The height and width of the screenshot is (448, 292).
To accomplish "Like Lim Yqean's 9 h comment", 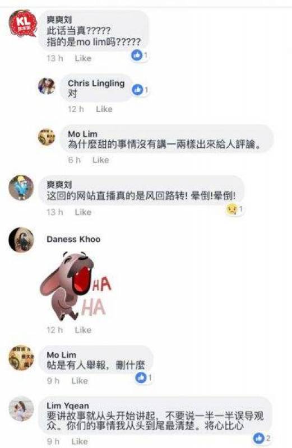I will pyautogui.click(x=80, y=441).
